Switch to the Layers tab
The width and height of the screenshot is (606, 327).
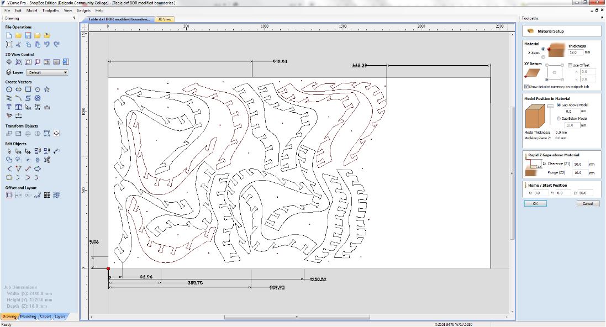tap(60, 316)
